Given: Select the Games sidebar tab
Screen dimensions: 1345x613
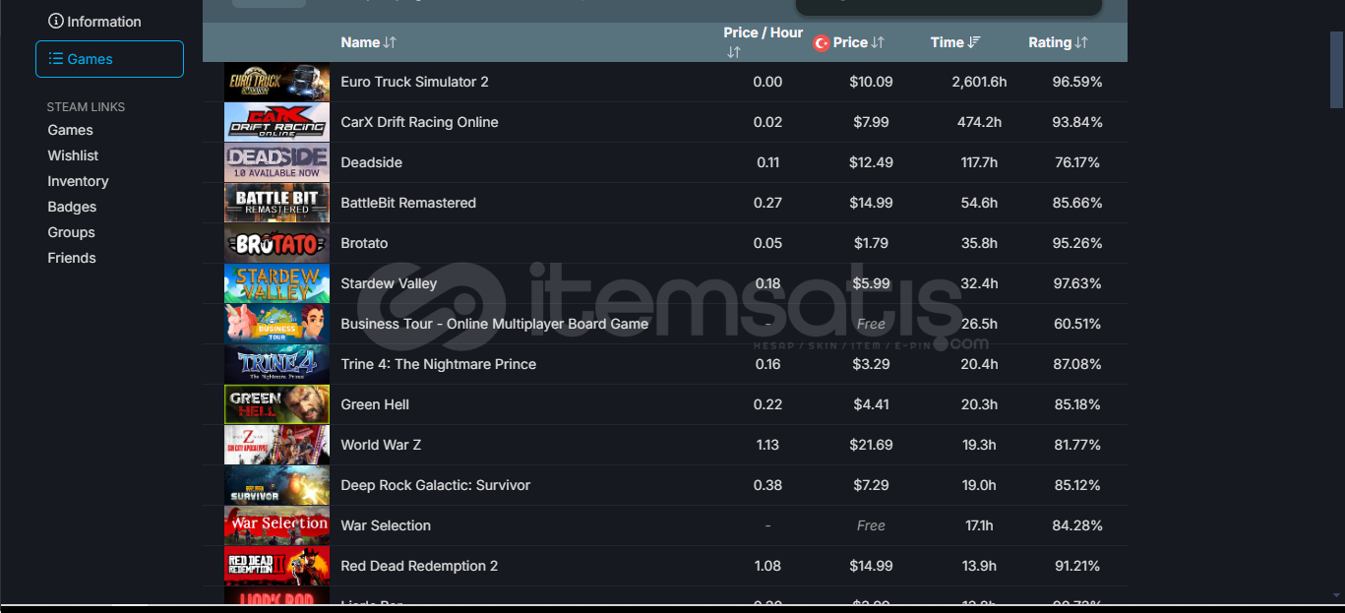Looking at the screenshot, I should click(109, 59).
